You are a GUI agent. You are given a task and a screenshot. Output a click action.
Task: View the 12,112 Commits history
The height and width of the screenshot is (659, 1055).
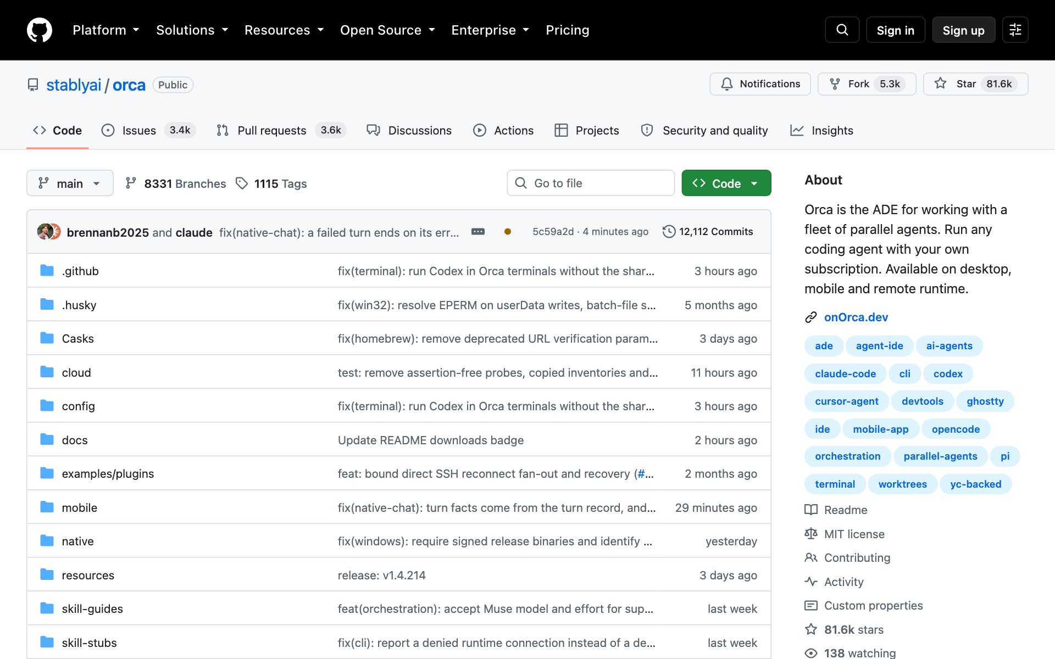pyautogui.click(x=708, y=232)
